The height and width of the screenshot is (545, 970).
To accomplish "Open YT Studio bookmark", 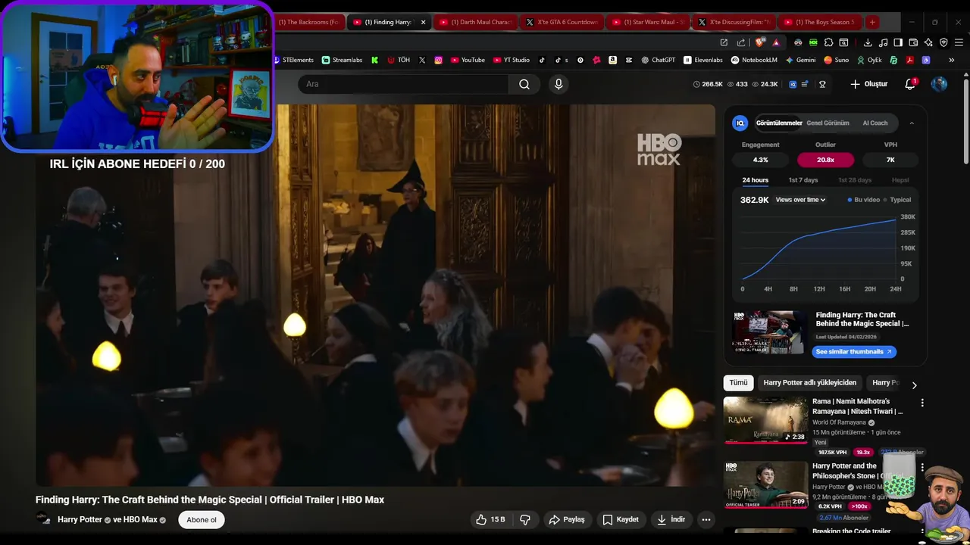I will (x=512, y=60).
